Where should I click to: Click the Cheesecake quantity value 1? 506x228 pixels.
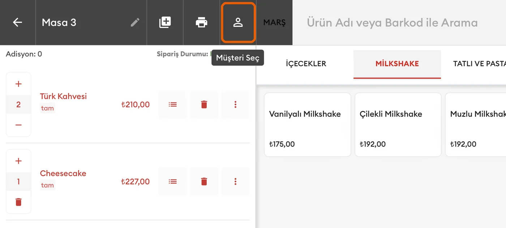(x=18, y=181)
